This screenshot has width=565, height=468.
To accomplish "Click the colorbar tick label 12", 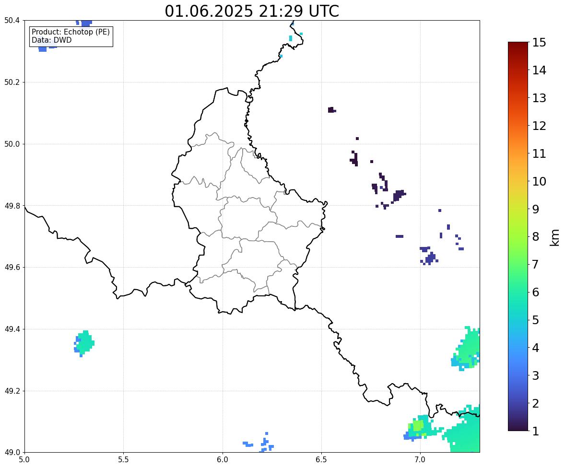I will [539, 126].
